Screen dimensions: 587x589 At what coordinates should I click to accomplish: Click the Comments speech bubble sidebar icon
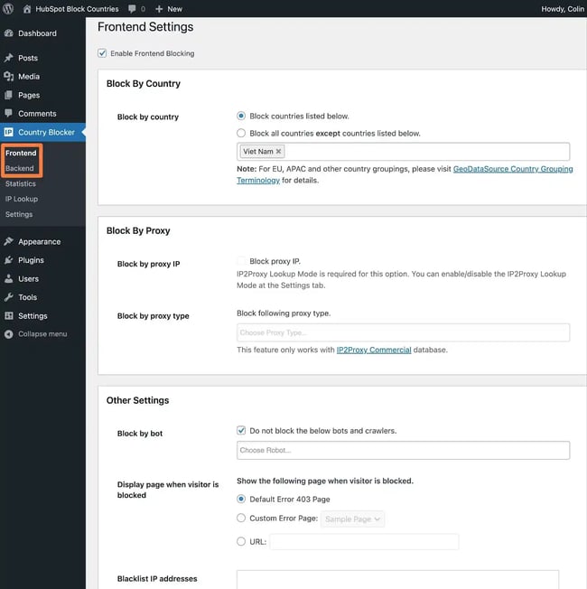(x=9, y=114)
